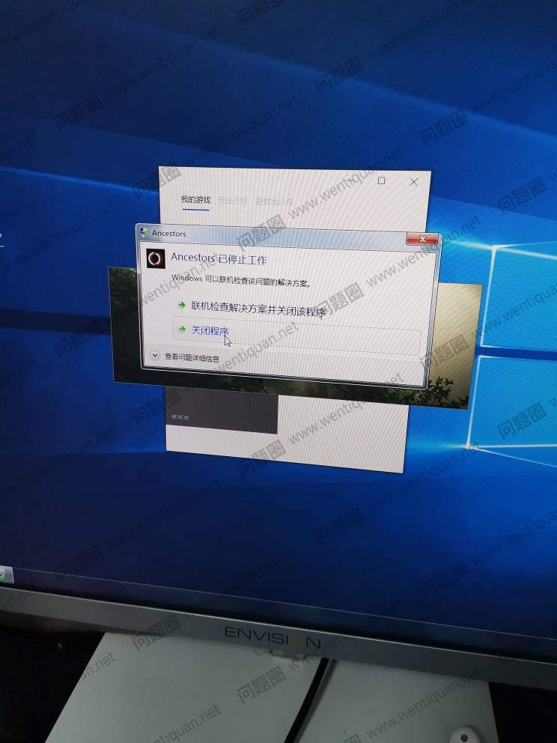Select the faded middle tab after 我的游戏
This screenshot has width=557, height=743.
231,201
